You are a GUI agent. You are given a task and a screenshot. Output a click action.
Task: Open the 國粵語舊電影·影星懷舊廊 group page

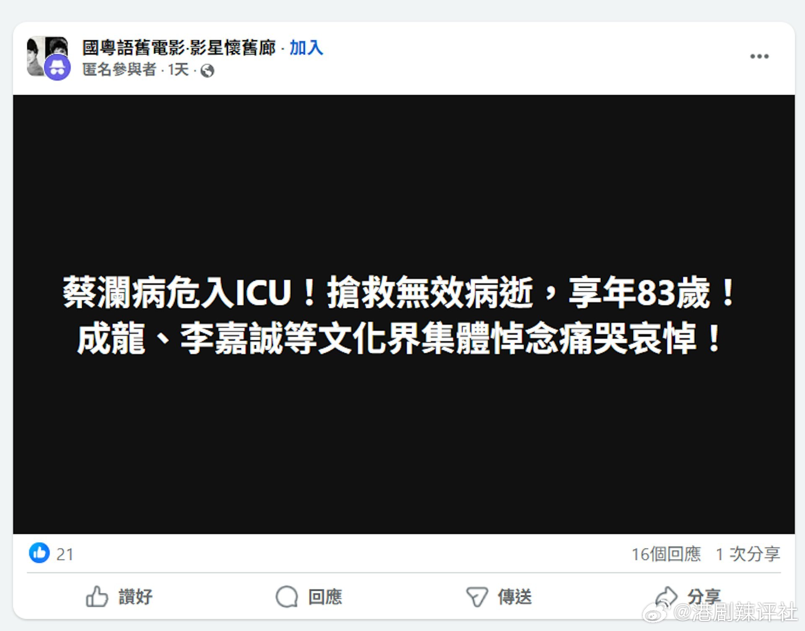pyautogui.click(x=179, y=48)
